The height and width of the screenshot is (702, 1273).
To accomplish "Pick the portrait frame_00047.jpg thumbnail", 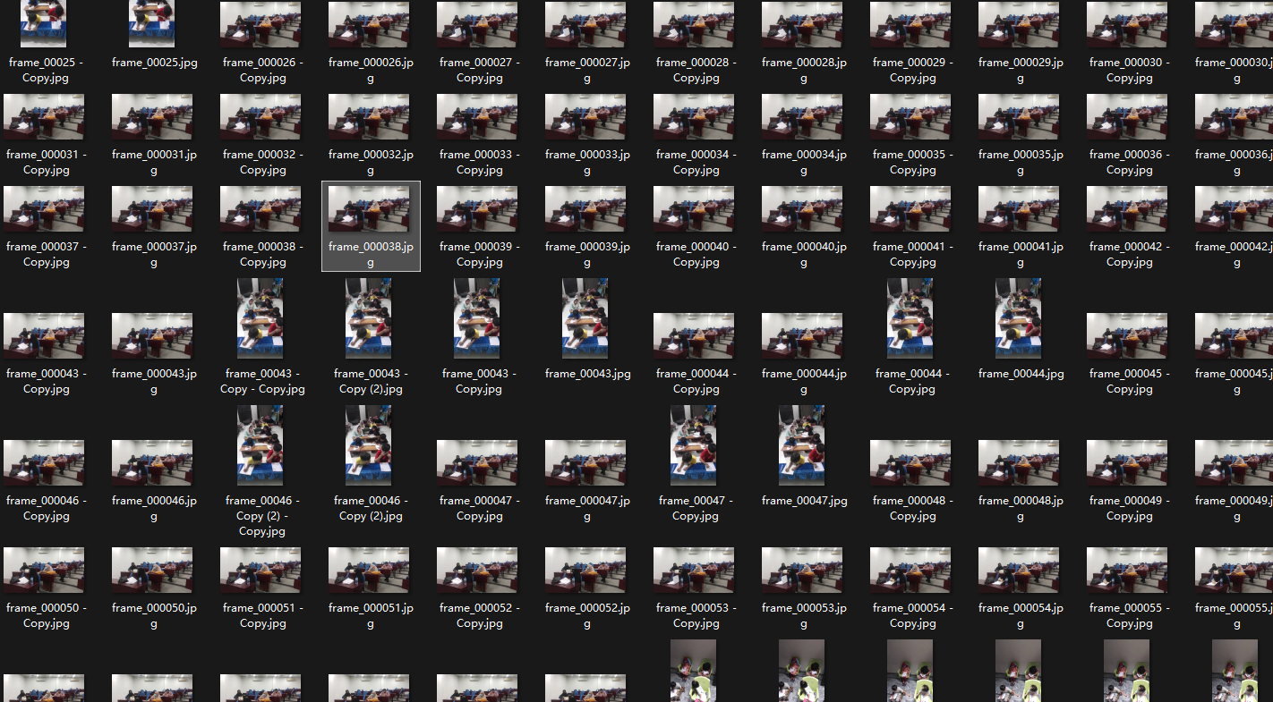I will click(x=802, y=445).
